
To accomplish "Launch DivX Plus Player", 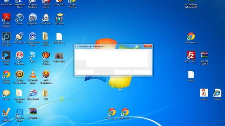I will 6,55.
